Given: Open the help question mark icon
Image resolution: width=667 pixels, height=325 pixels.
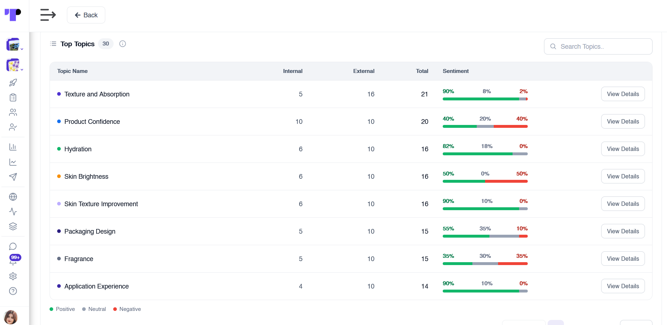Looking at the screenshot, I should (13, 291).
